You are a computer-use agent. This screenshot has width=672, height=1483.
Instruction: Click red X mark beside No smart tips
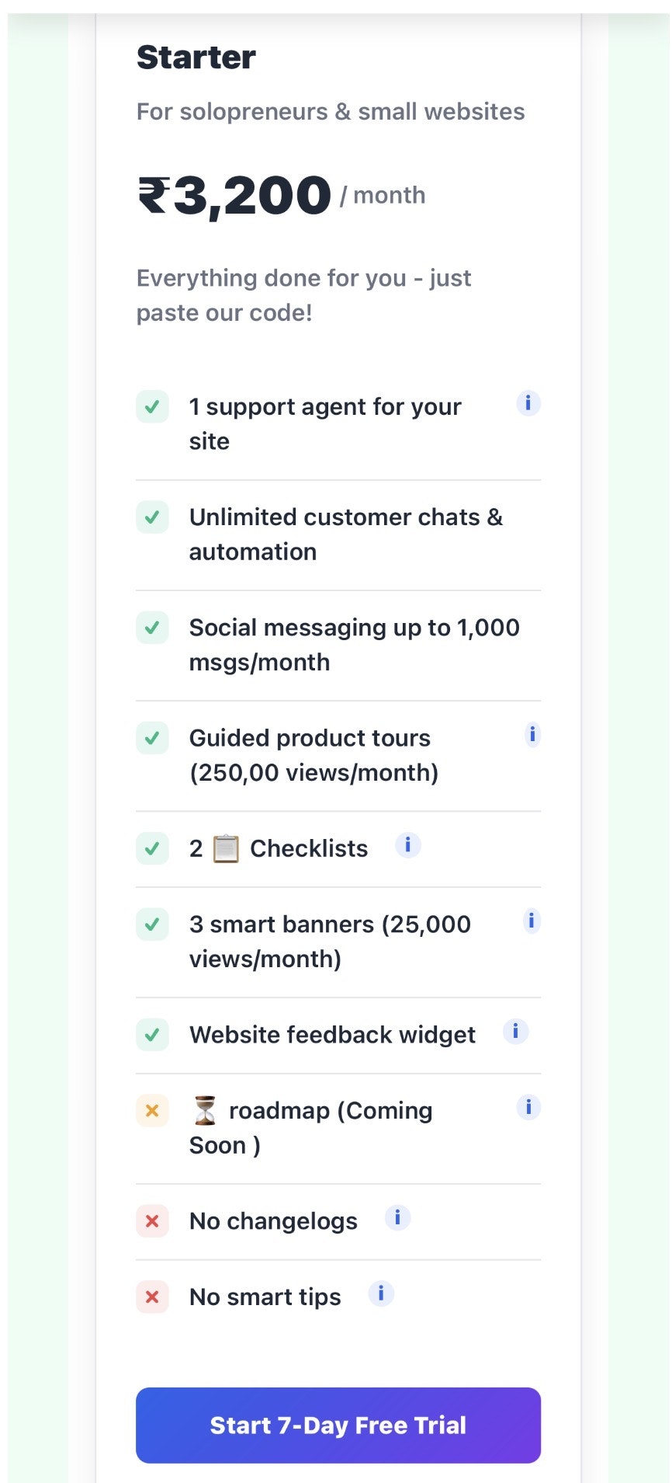[152, 1297]
